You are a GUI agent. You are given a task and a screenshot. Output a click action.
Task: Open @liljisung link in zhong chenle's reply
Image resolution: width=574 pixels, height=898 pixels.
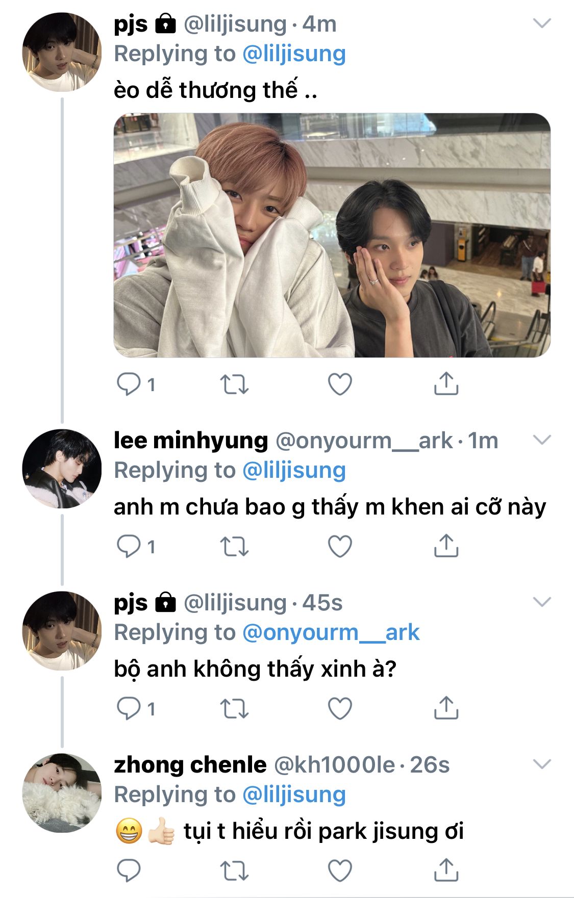click(294, 794)
